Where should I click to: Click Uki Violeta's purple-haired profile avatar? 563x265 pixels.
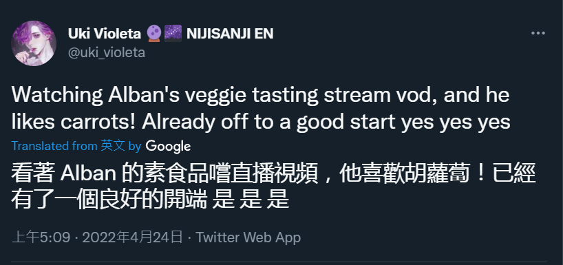(34, 43)
